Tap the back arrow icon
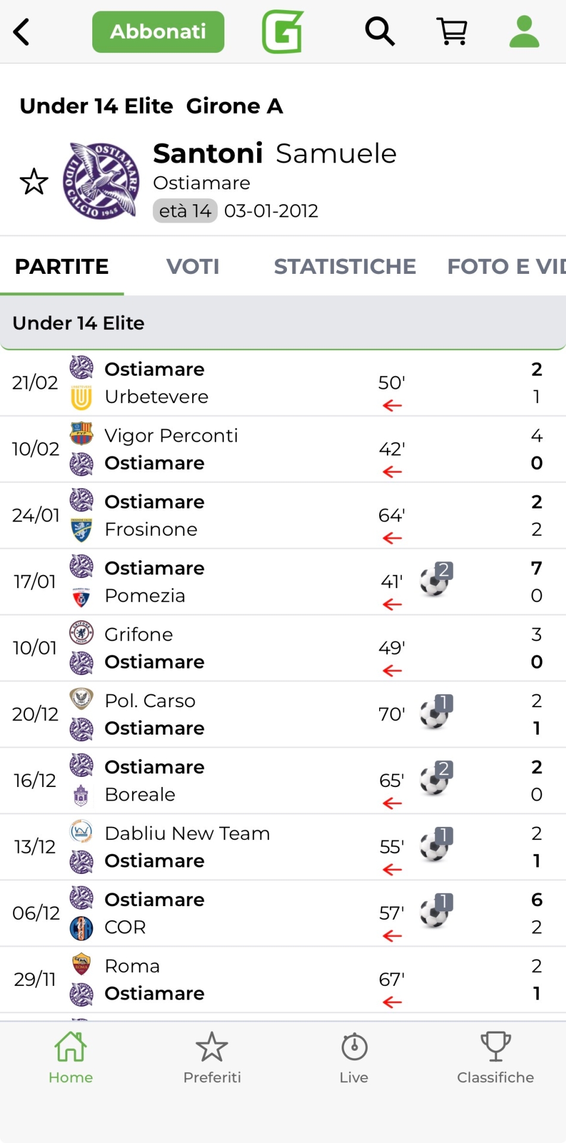 click(22, 32)
